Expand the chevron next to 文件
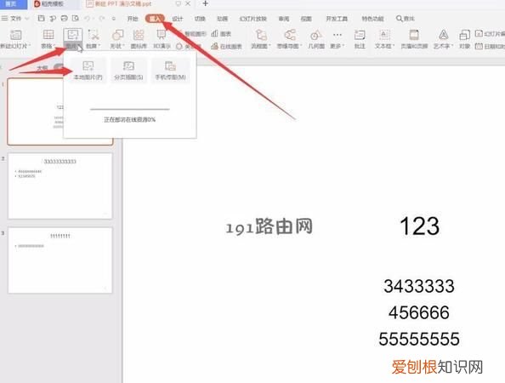505x383 pixels. point(27,19)
